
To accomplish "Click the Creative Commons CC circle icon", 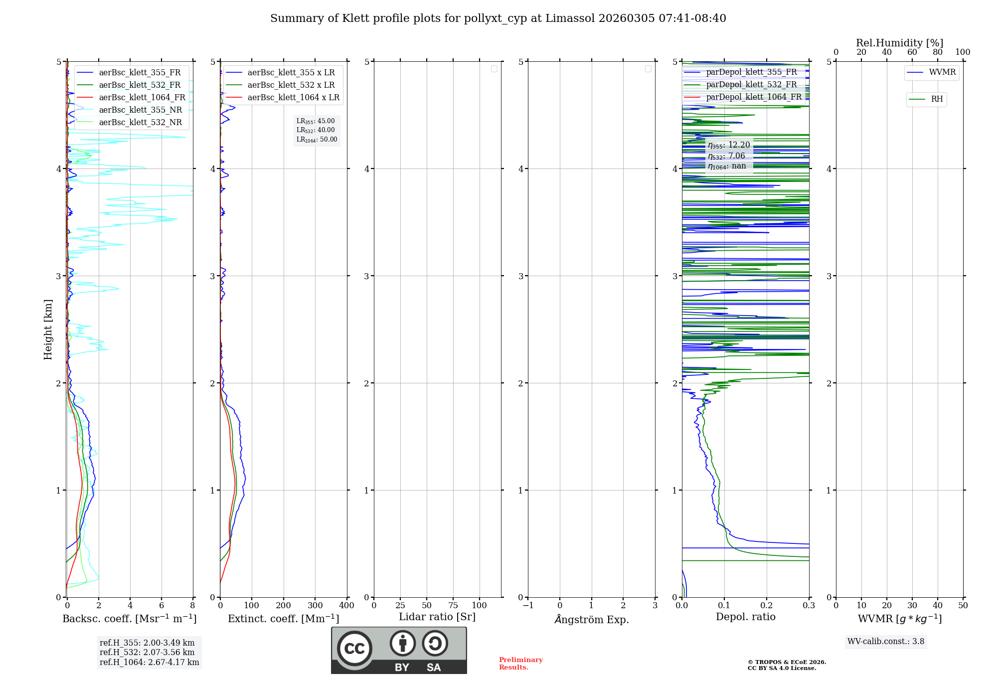I will pyautogui.click(x=354, y=648).
